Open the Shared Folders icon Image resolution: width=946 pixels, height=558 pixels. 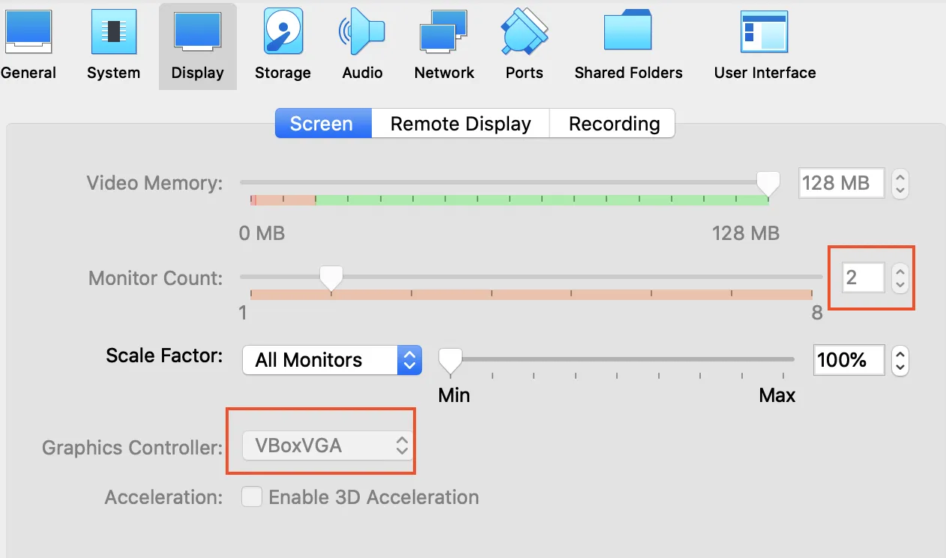click(628, 34)
